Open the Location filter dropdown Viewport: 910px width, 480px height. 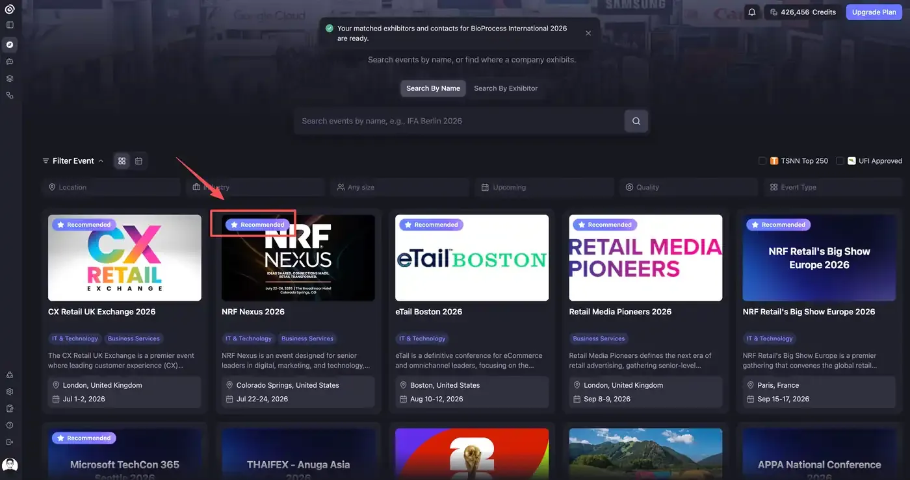[x=110, y=187]
